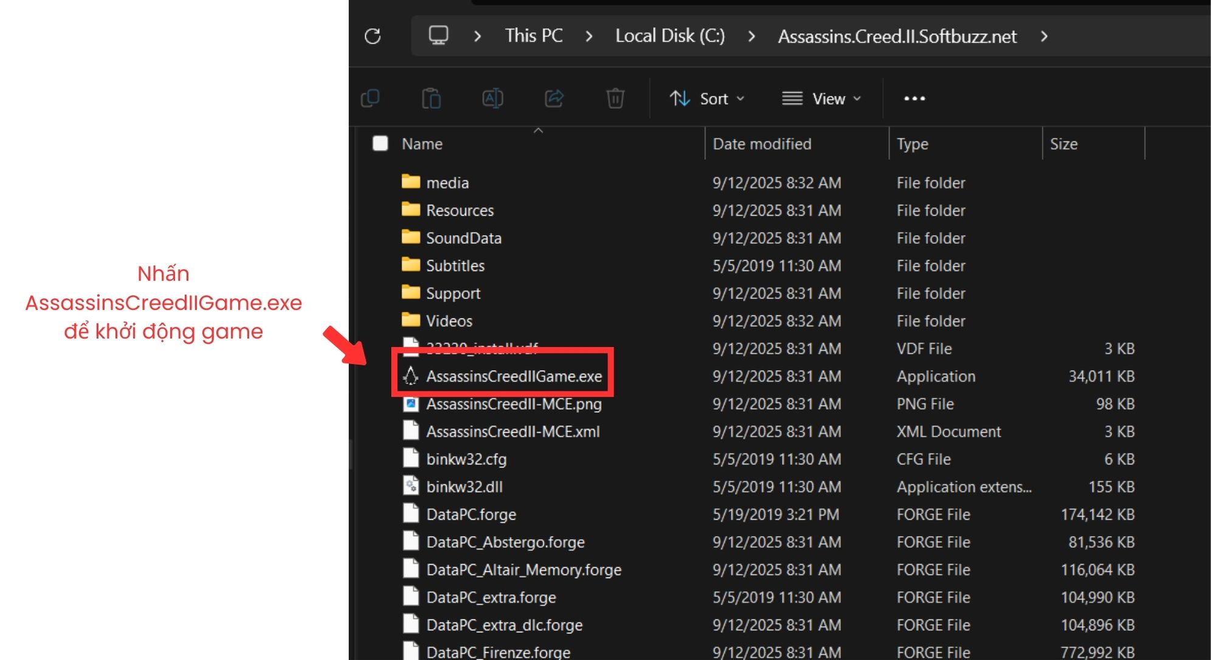Click the binkw32.cfg file icon
Viewport: 1211px width, 660px height.
pos(411,459)
